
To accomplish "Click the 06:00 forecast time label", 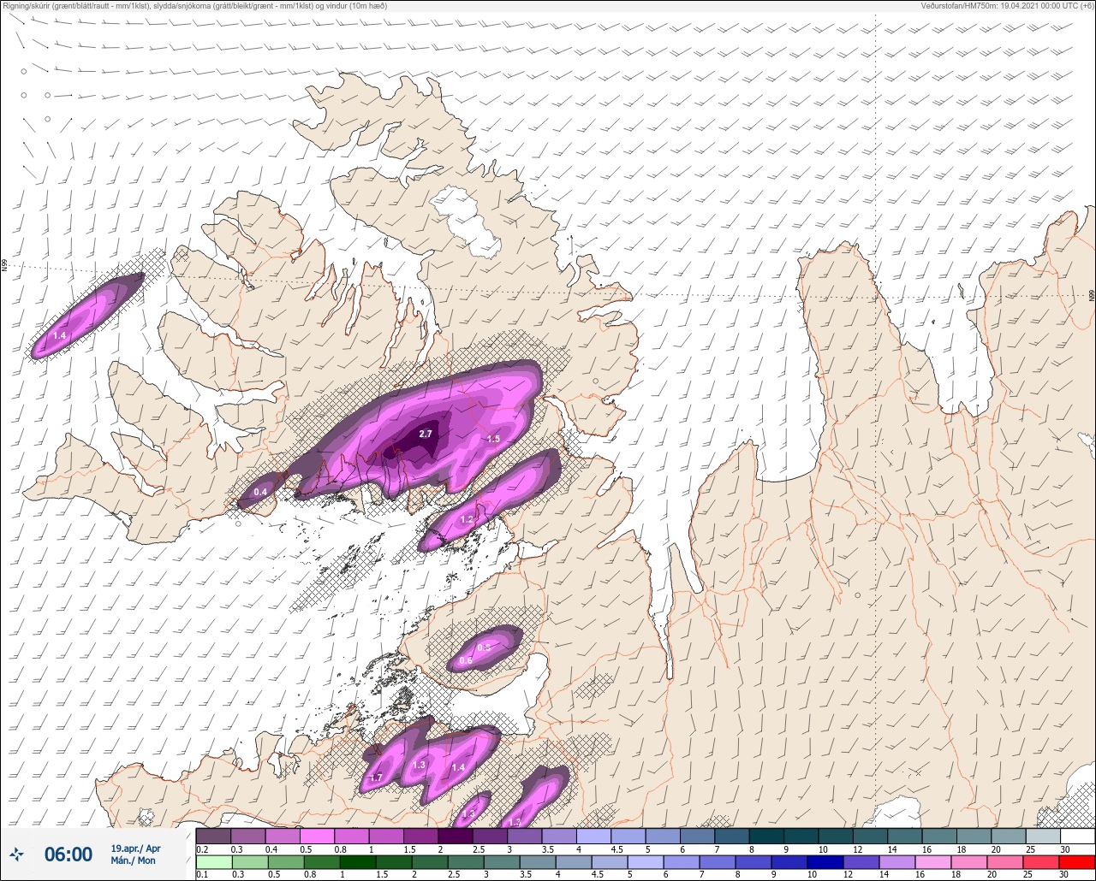I will (x=68, y=854).
